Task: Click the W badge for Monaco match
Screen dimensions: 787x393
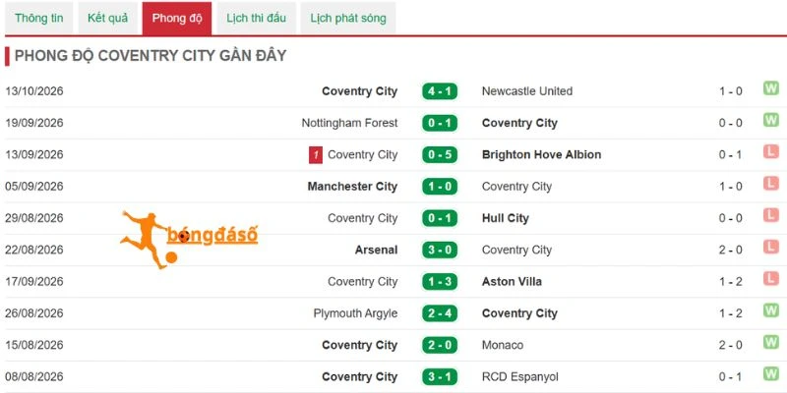Action: point(771,342)
